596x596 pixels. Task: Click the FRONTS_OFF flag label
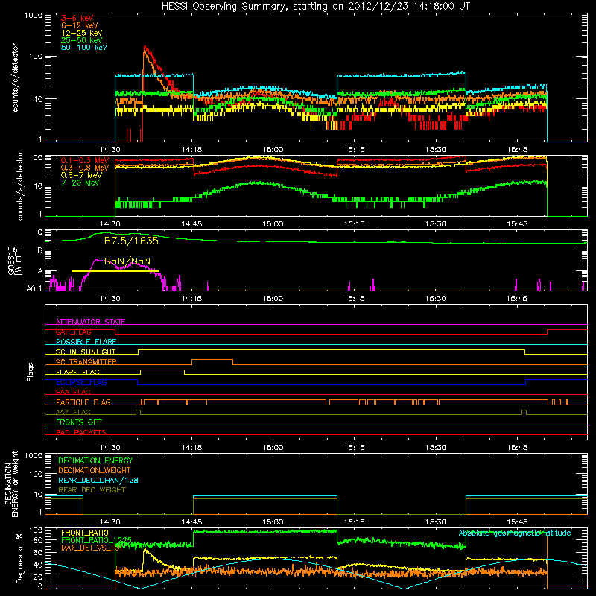(79, 422)
